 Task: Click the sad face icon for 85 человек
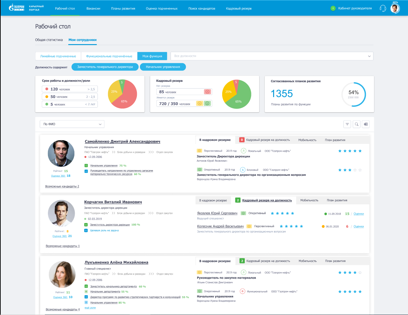click(207, 92)
